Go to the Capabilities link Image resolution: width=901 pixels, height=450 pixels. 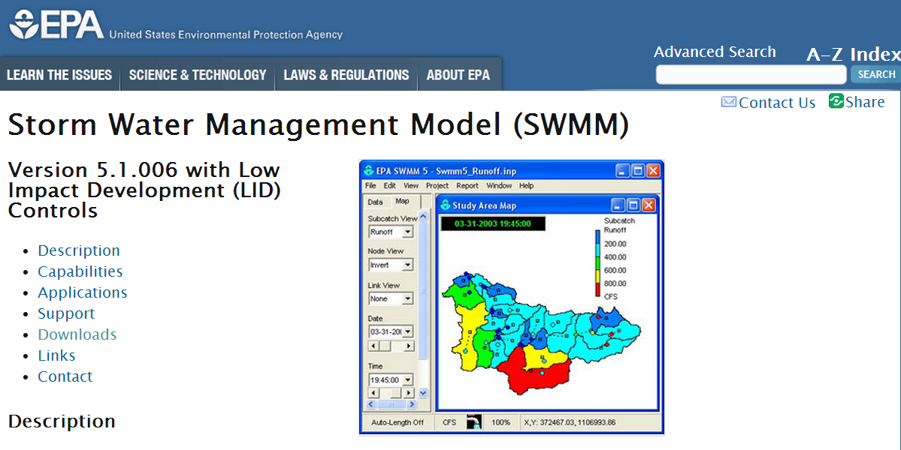[80, 271]
